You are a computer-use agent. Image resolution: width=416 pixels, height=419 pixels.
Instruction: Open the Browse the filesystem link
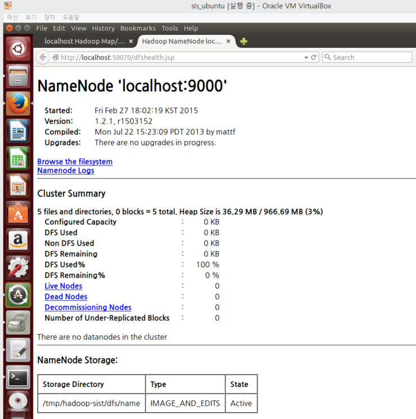(75, 161)
